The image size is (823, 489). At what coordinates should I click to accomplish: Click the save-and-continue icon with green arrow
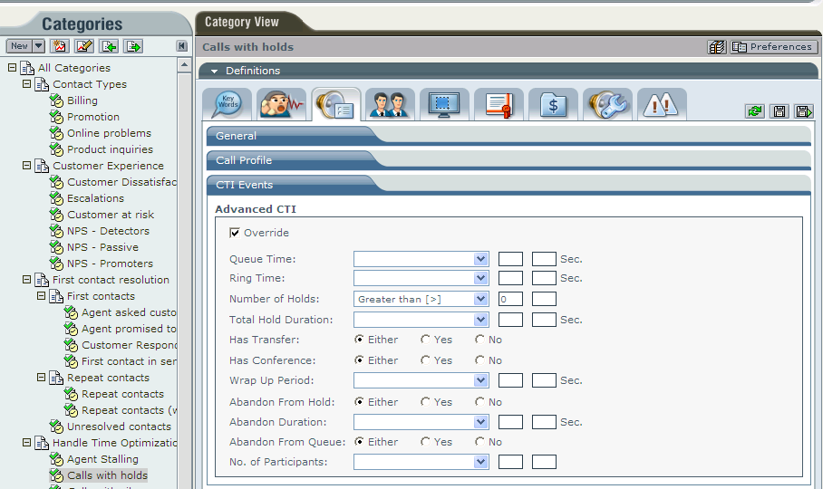(804, 111)
